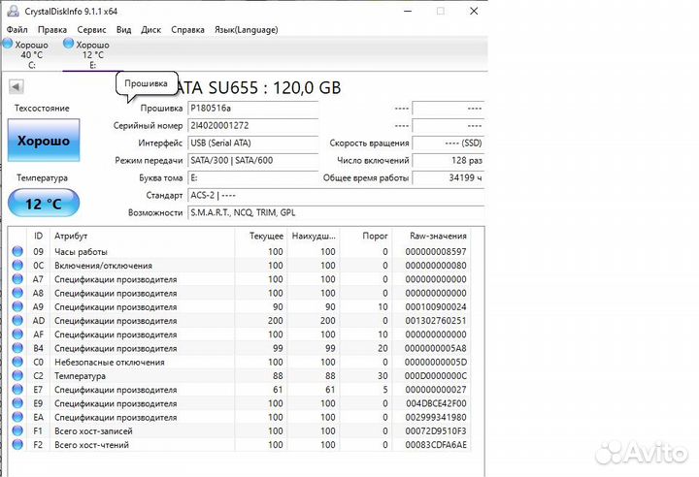Click the disk title SU655 : 120,0 GB
This screenshot has height=477, width=699.
(x=275, y=87)
